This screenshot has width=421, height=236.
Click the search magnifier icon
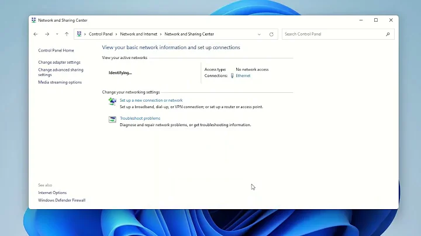click(x=388, y=34)
